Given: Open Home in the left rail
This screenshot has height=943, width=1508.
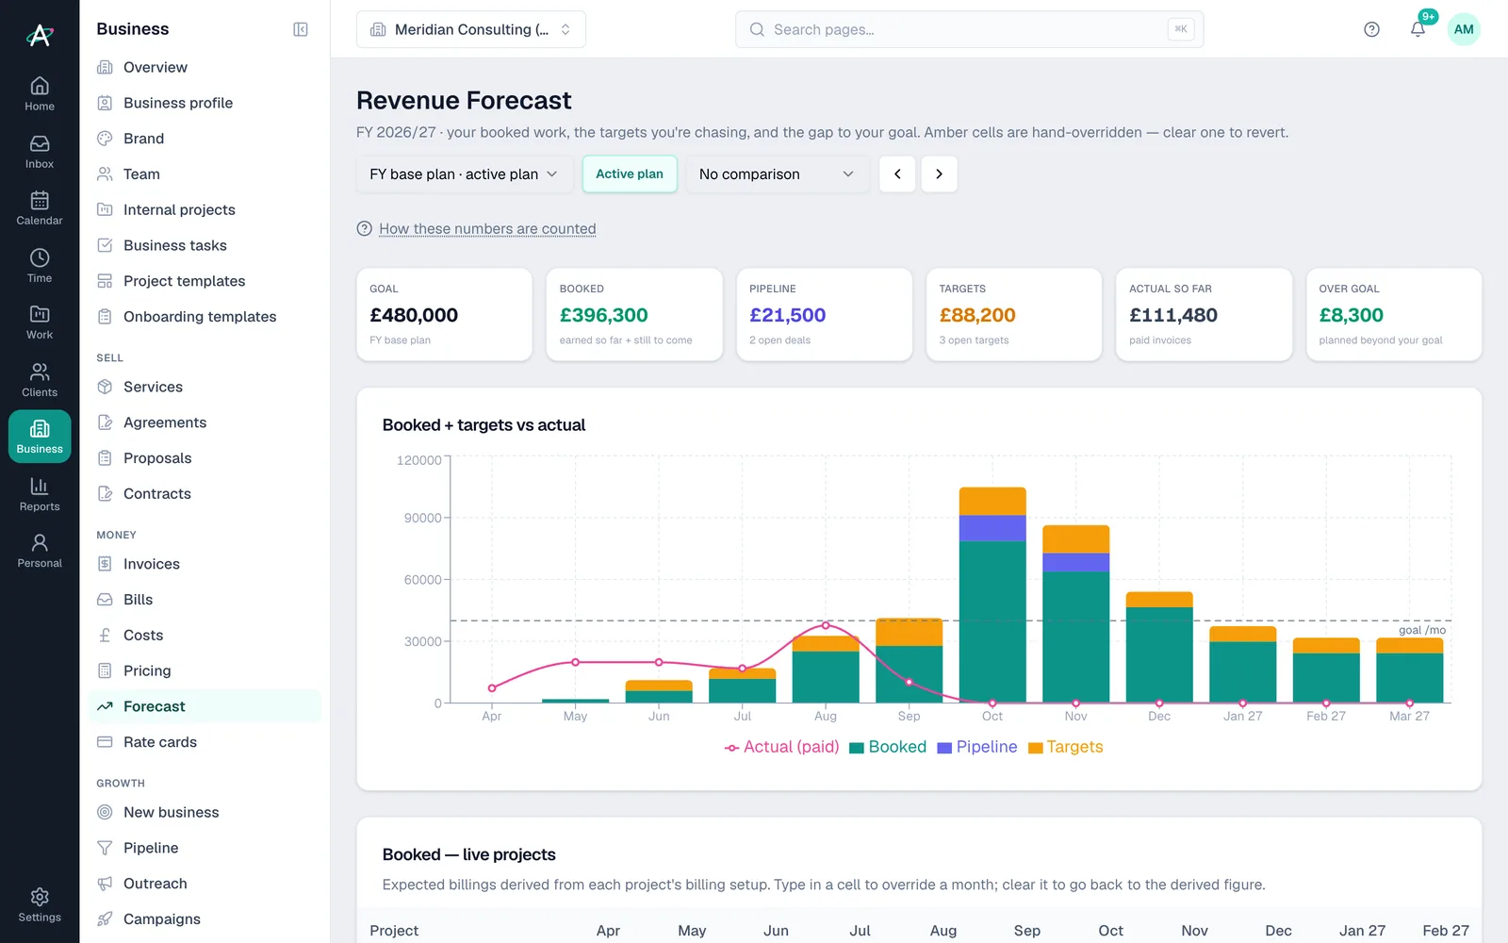Looking at the screenshot, I should [x=40, y=94].
